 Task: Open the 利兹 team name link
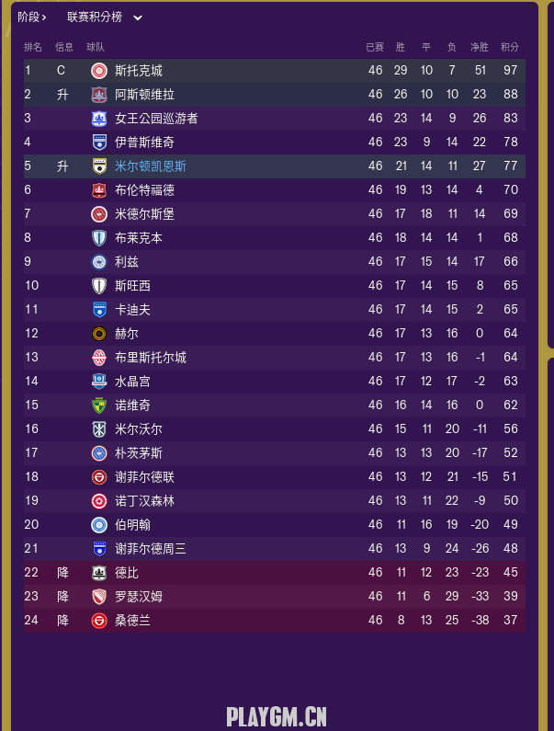(x=126, y=262)
